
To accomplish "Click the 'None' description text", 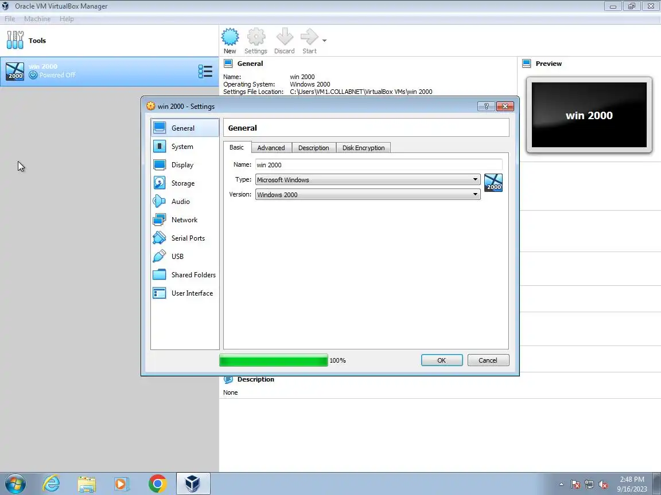I will pyautogui.click(x=231, y=392).
